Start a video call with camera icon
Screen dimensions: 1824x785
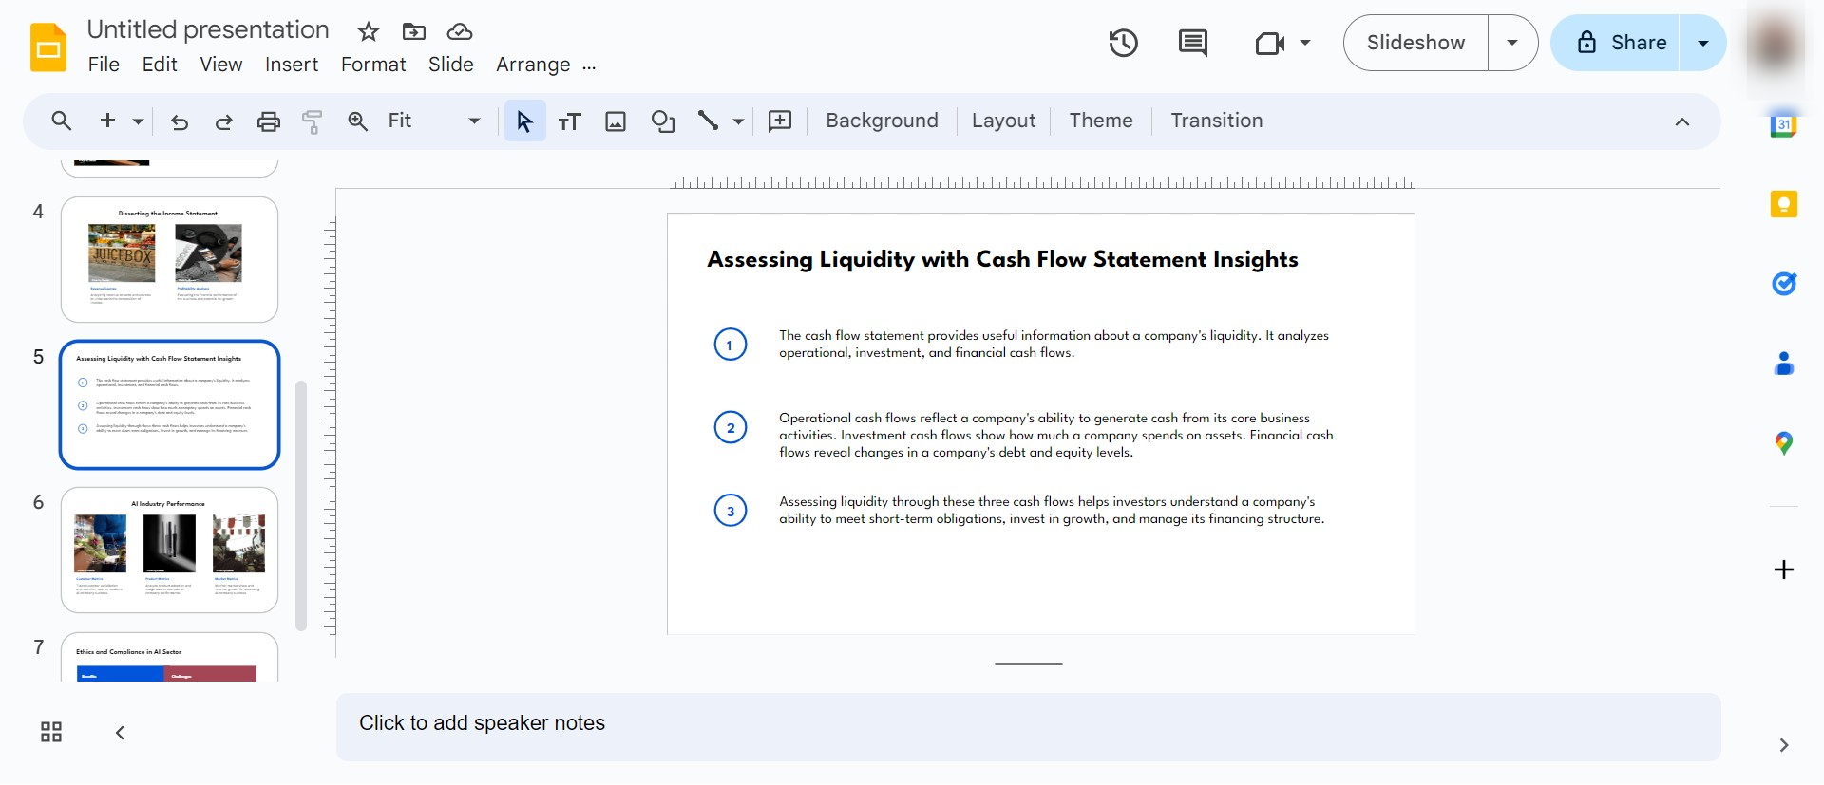[x=1269, y=43]
